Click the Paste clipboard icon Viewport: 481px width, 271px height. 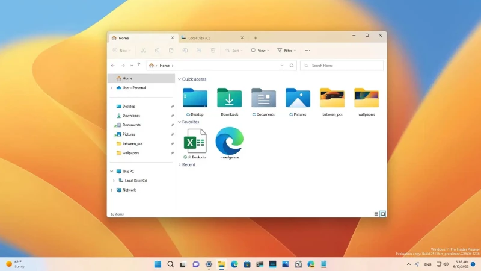click(171, 51)
